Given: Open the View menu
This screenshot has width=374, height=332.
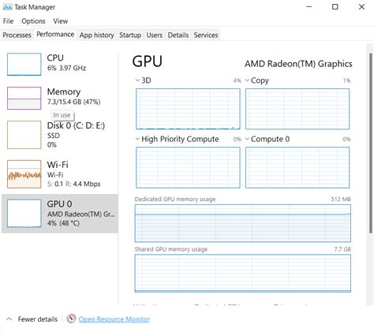Looking at the screenshot, I should point(61,21).
